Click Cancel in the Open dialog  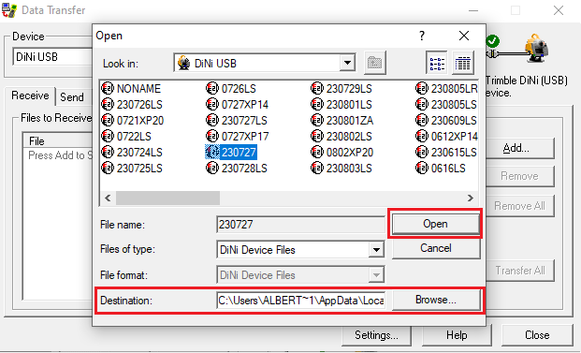click(436, 248)
